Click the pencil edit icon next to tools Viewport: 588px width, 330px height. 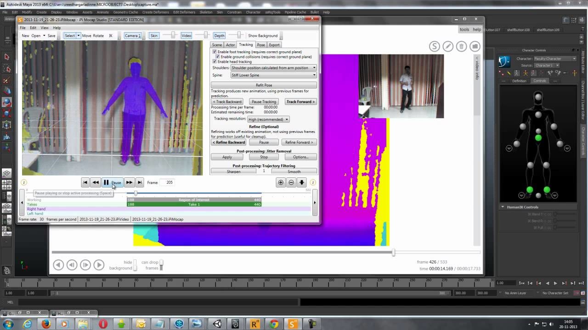click(x=447, y=46)
